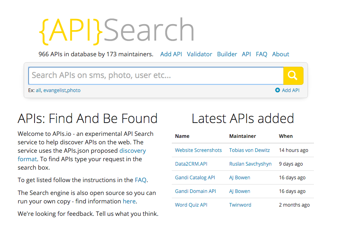Screen dimensions: 338x244
Task: Click the plus icon next to Add API
Action: (277, 90)
